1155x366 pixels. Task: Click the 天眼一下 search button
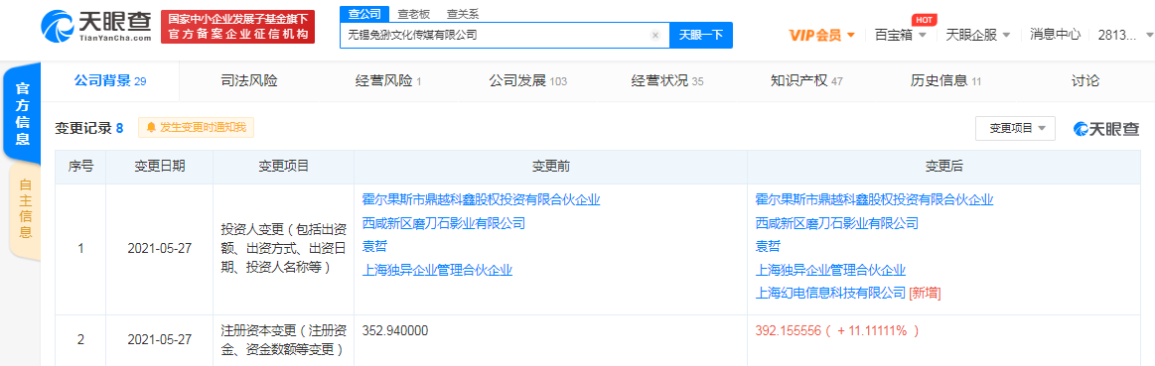coord(700,35)
